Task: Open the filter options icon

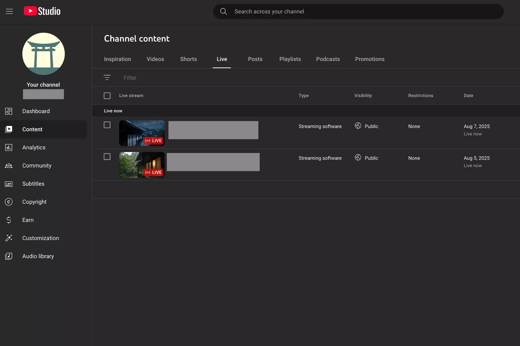Action: [107, 78]
